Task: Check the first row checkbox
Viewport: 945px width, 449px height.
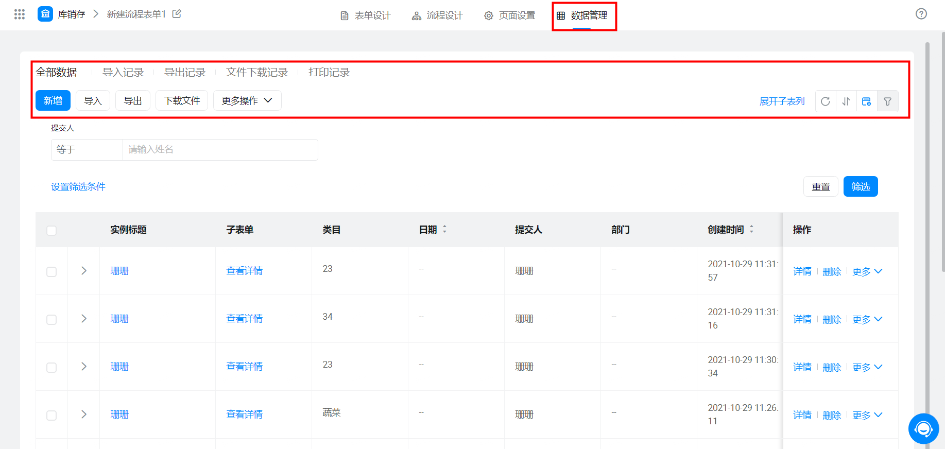Action: [x=51, y=271]
